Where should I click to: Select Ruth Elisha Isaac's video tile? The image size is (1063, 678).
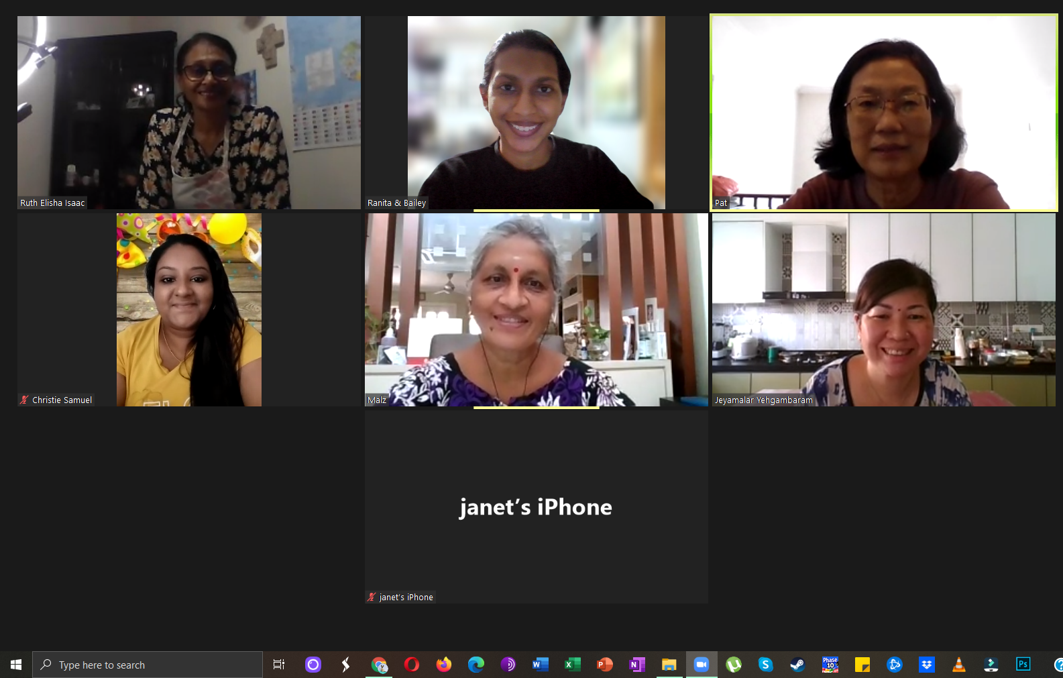coord(189,113)
